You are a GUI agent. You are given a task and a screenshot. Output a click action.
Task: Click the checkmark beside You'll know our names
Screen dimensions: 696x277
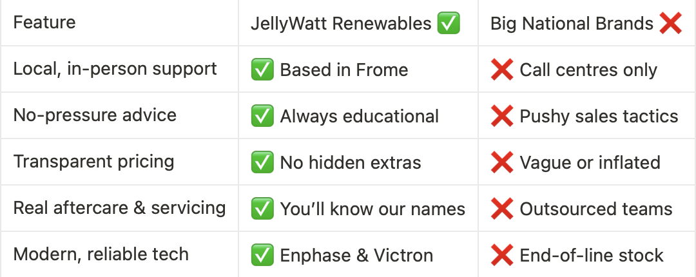click(x=262, y=209)
